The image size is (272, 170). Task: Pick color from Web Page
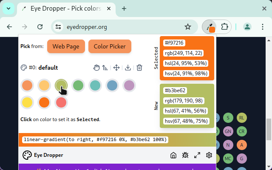(x=66, y=46)
